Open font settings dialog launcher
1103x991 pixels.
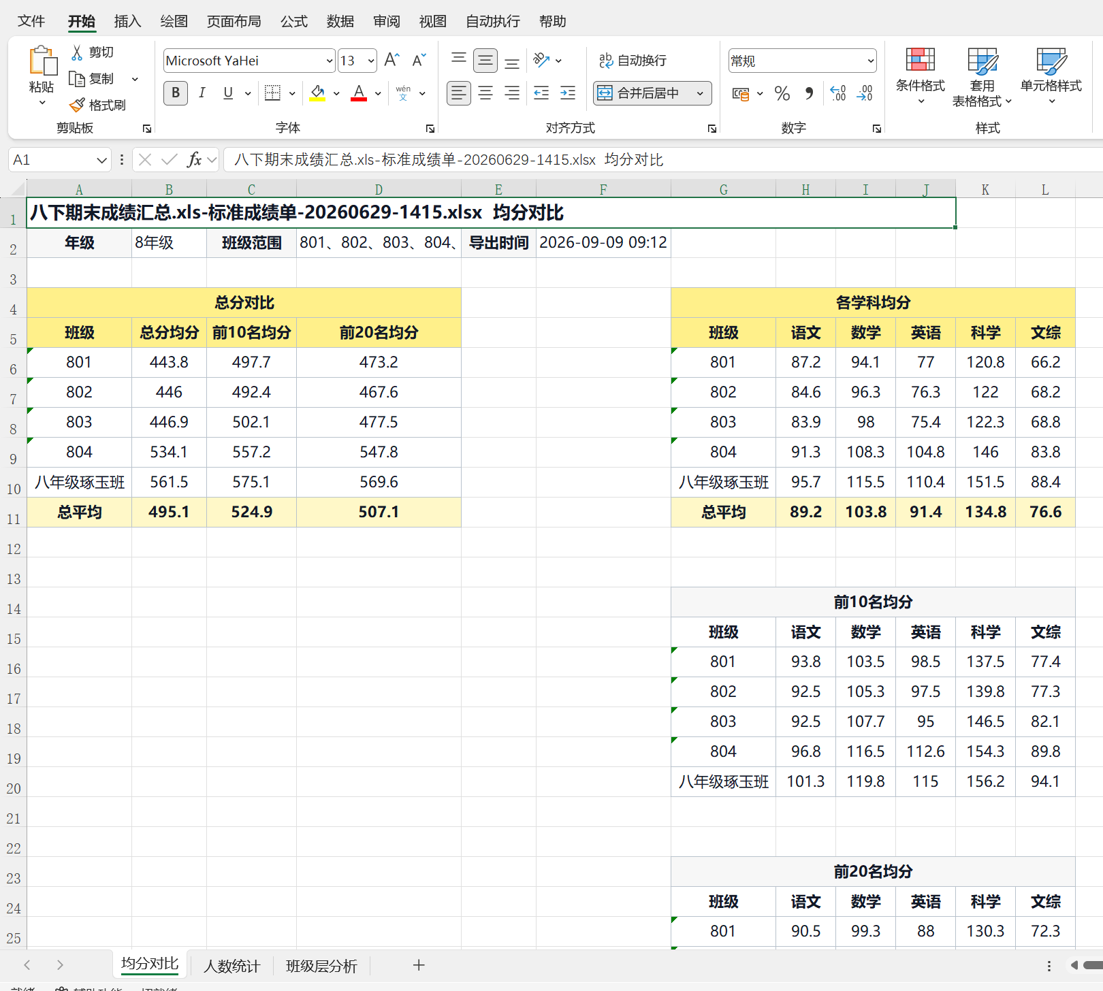[x=430, y=128]
